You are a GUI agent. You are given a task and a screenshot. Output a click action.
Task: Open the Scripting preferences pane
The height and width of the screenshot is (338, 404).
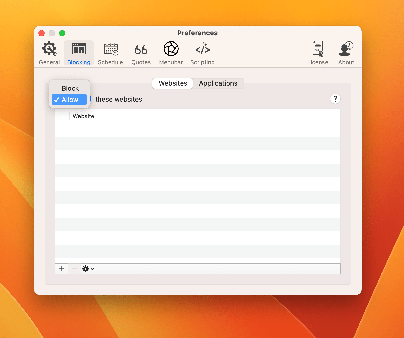[x=203, y=53]
